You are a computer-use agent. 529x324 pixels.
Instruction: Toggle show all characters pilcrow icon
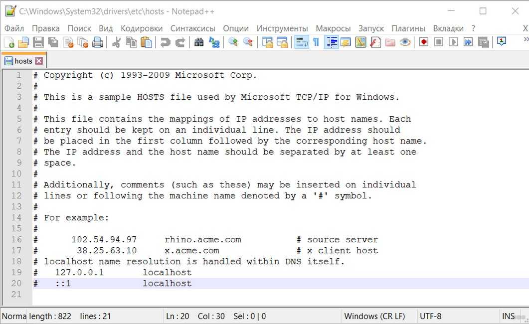316,42
